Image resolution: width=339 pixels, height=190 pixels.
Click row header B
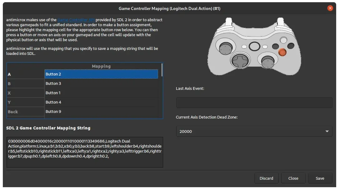[26, 84]
